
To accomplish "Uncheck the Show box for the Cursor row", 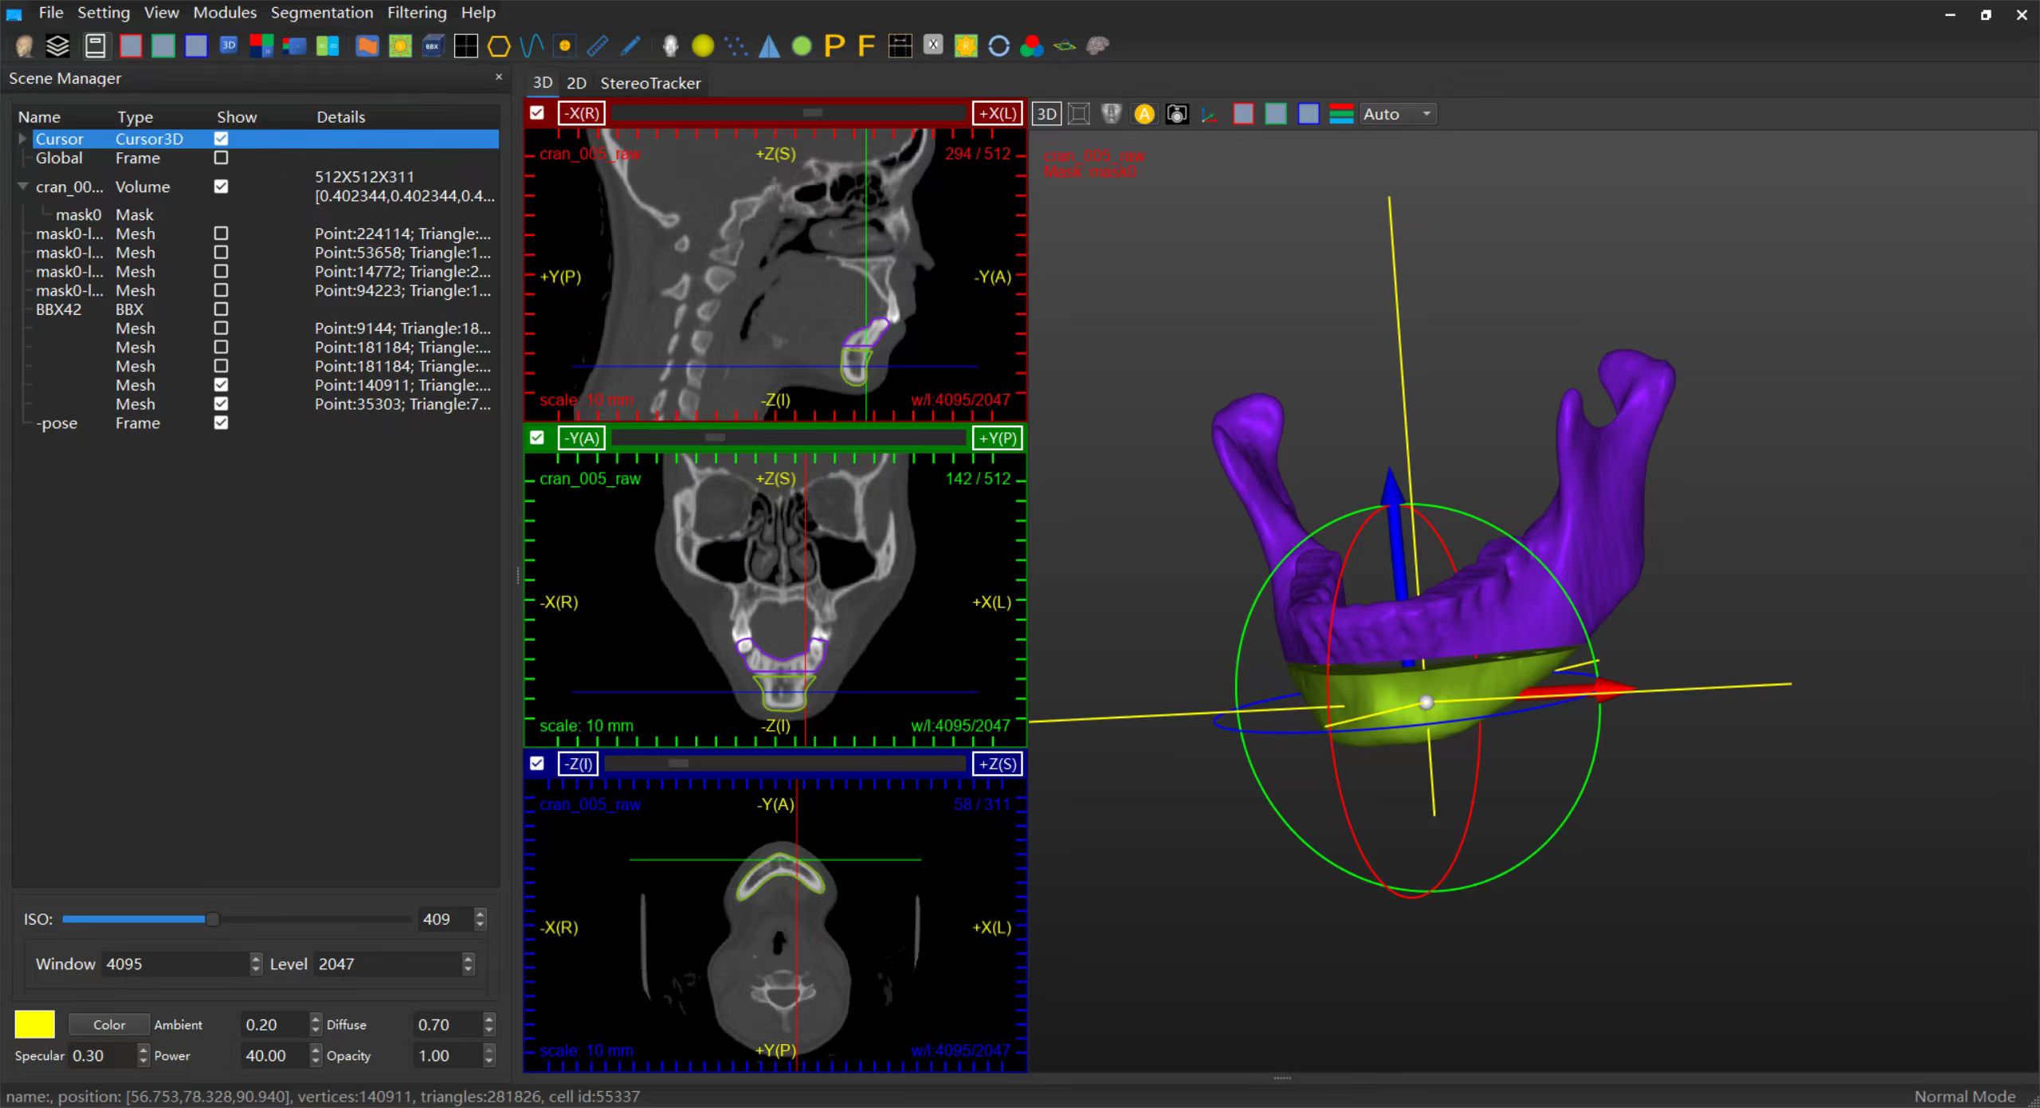I will pos(221,139).
